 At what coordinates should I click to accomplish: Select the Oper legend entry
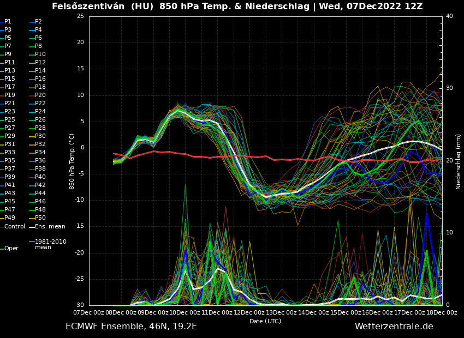click(x=11, y=249)
